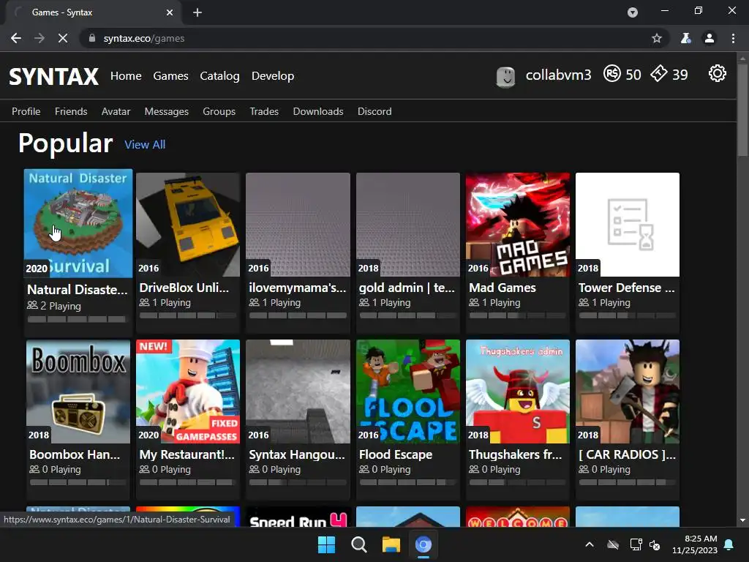Image resolution: width=749 pixels, height=562 pixels.
Task: Open the Games navigation item
Action: pyautogui.click(x=170, y=75)
